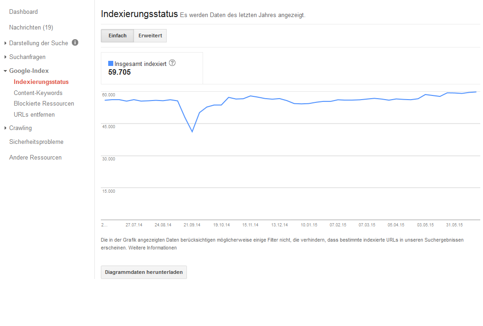Open the info icon beside Darstellung der Suche
This screenshot has height=326, width=483.
[x=75, y=42]
